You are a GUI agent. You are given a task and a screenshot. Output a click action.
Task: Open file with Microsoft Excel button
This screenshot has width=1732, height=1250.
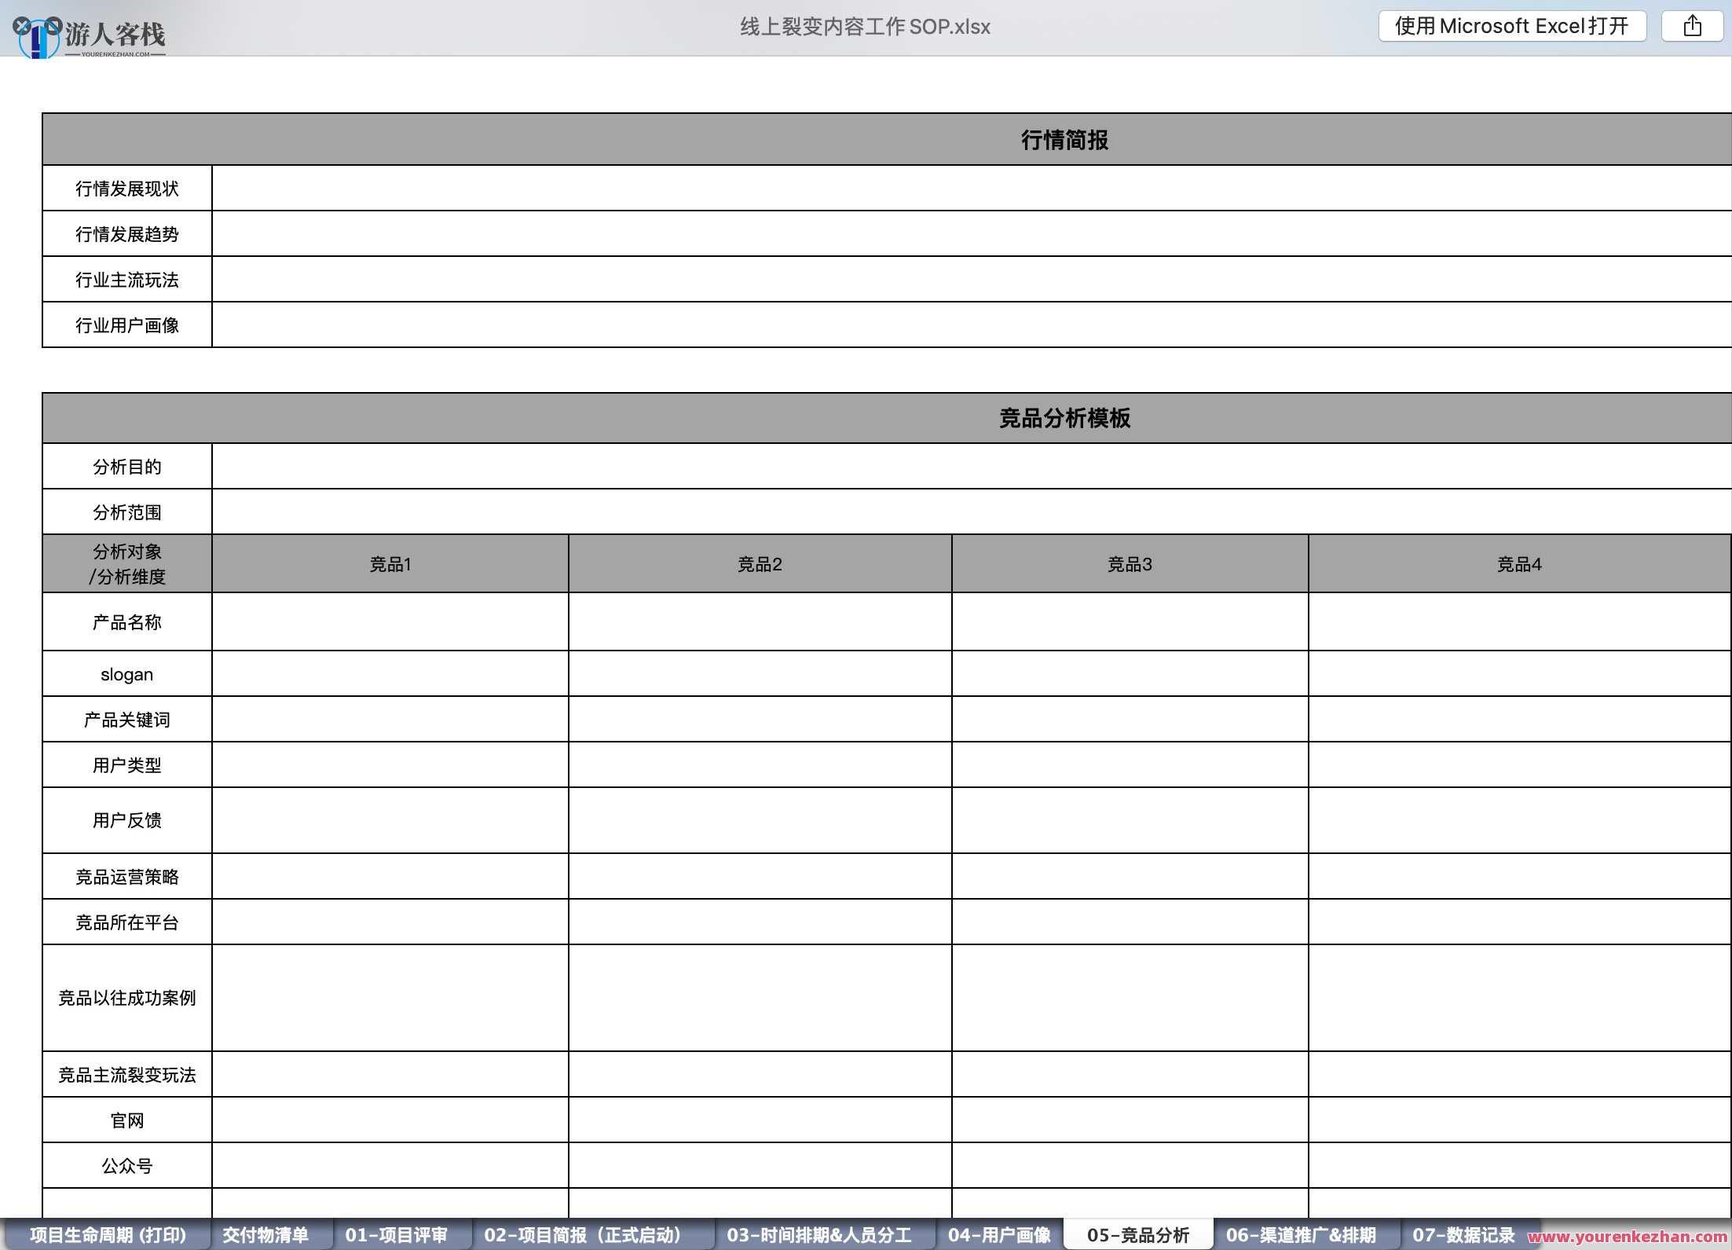click(x=1511, y=27)
